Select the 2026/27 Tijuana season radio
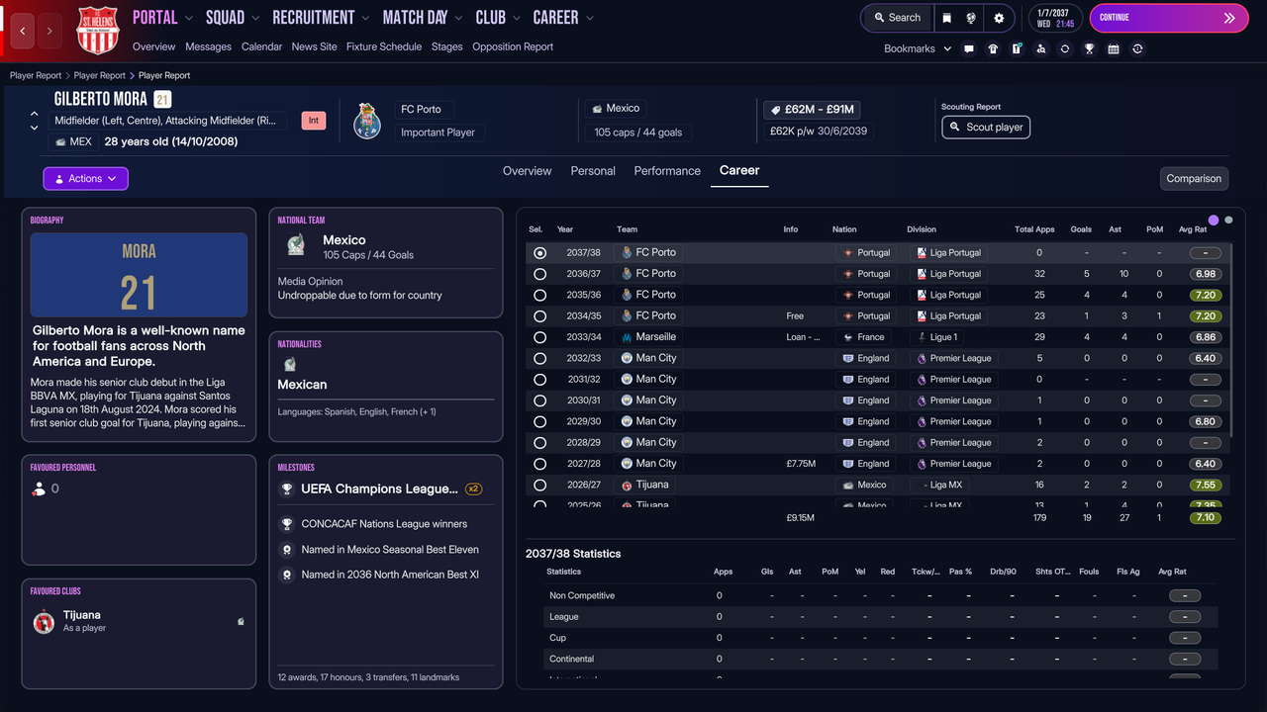This screenshot has width=1267, height=712. click(539, 485)
